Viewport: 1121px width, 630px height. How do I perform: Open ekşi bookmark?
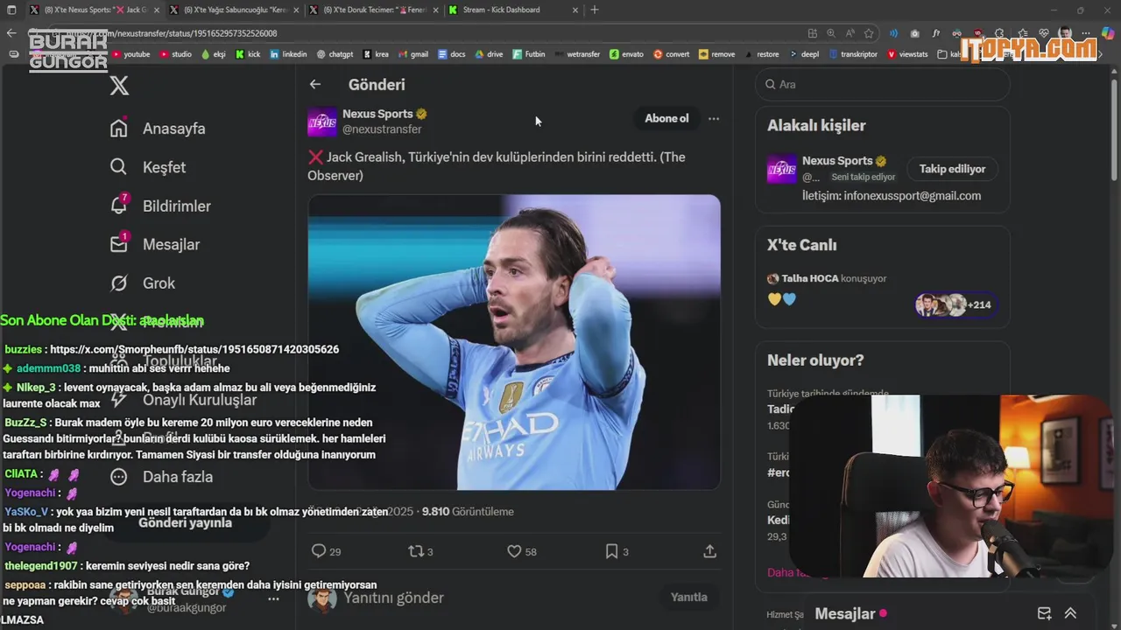pos(214,54)
